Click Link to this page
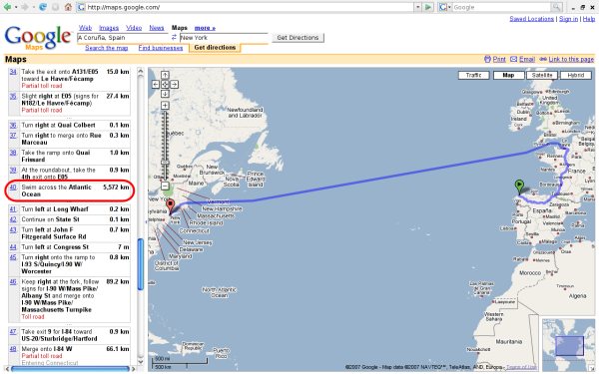 pos(571,59)
